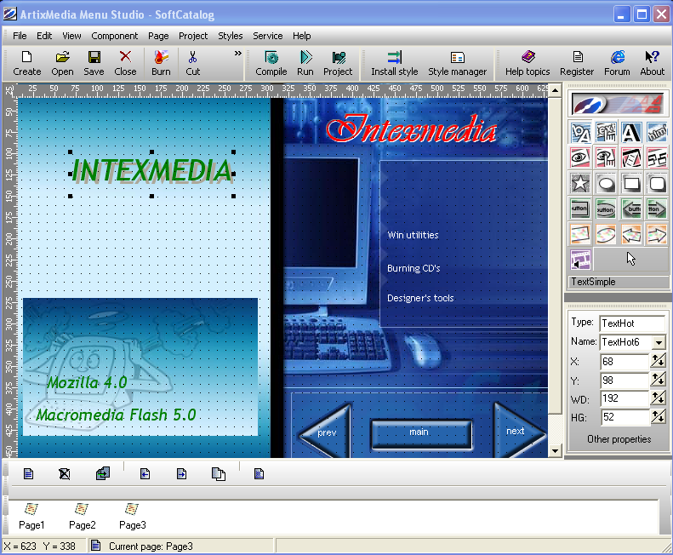The height and width of the screenshot is (555, 673).
Task: Compile the project
Action: (x=271, y=63)
